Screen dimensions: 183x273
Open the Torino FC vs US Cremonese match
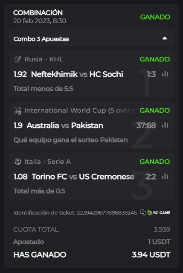(x=83, y=177)
